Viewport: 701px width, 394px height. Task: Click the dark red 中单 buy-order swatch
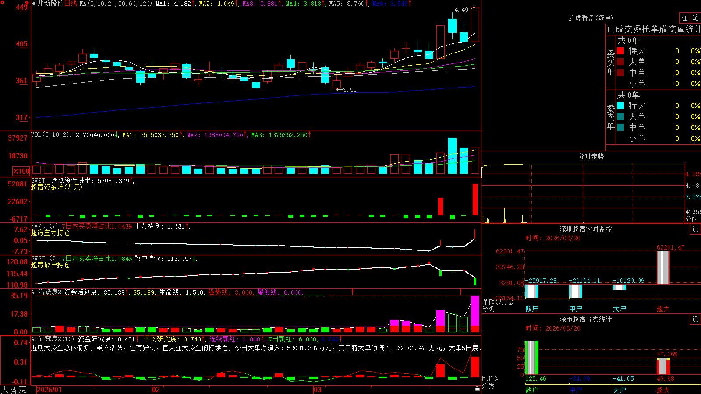point(620,73)
